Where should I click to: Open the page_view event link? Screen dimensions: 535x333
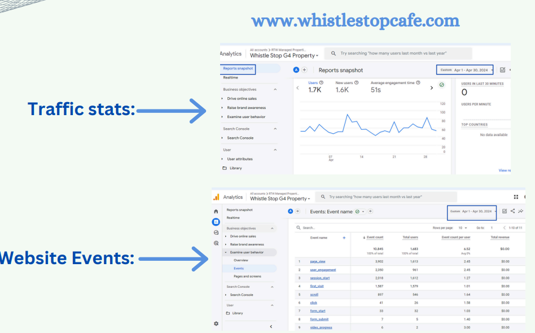tap(318, 262)
